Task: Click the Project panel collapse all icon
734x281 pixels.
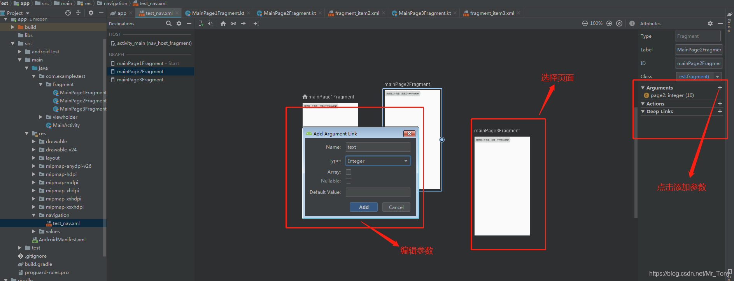Action: pyautogui.click(x=78, y=13)
